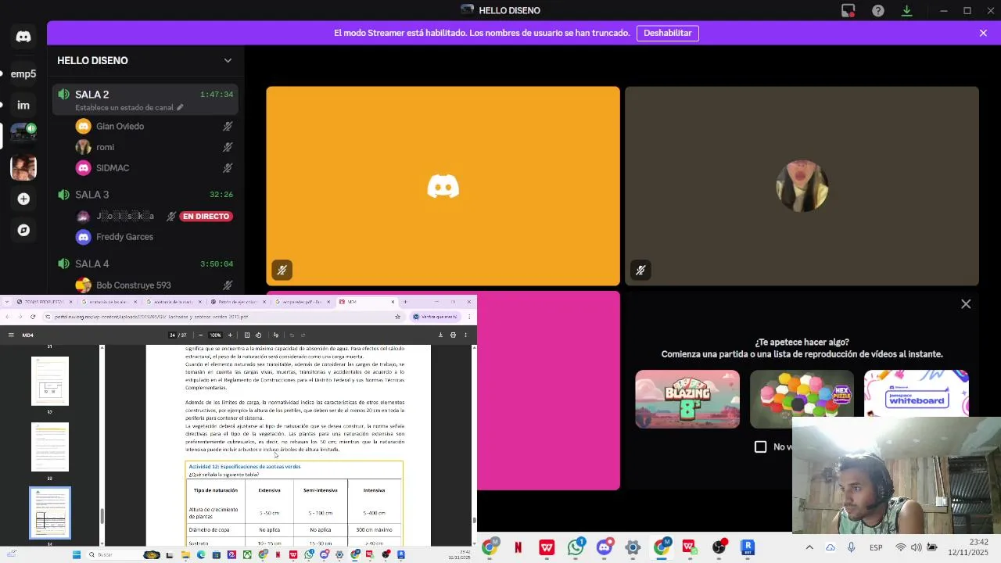This screenshot has height=563, width=1001.
Task: Select the im server in sidebar
Action: pos(23,105)
